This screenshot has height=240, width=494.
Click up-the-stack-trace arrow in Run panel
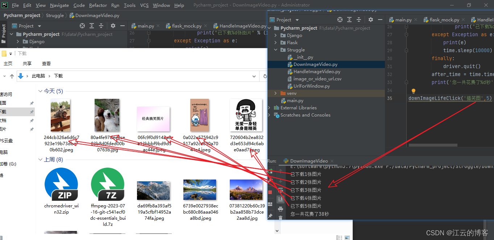tap(281, 170)
